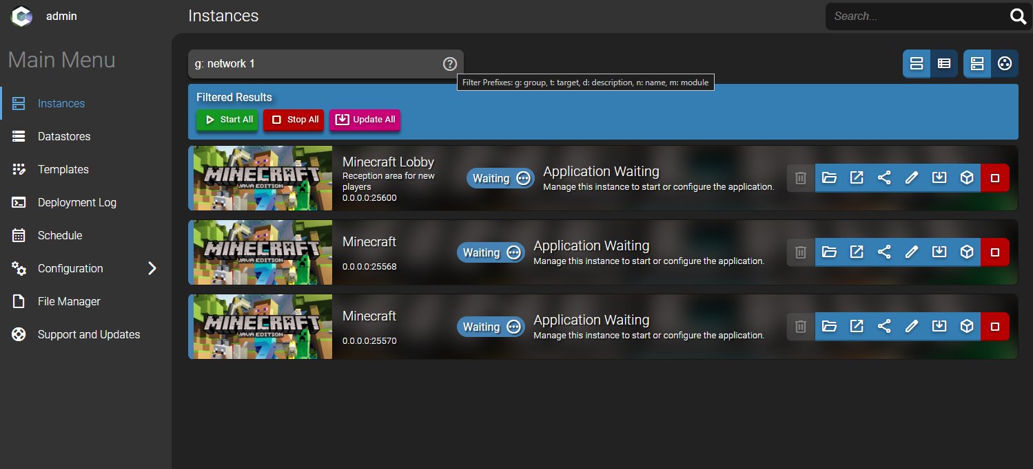Image resolution: width=1033 pixels, height=469 pixels.
Task: Go to Deployment Log in sidebar
Action: coord(76,202)
